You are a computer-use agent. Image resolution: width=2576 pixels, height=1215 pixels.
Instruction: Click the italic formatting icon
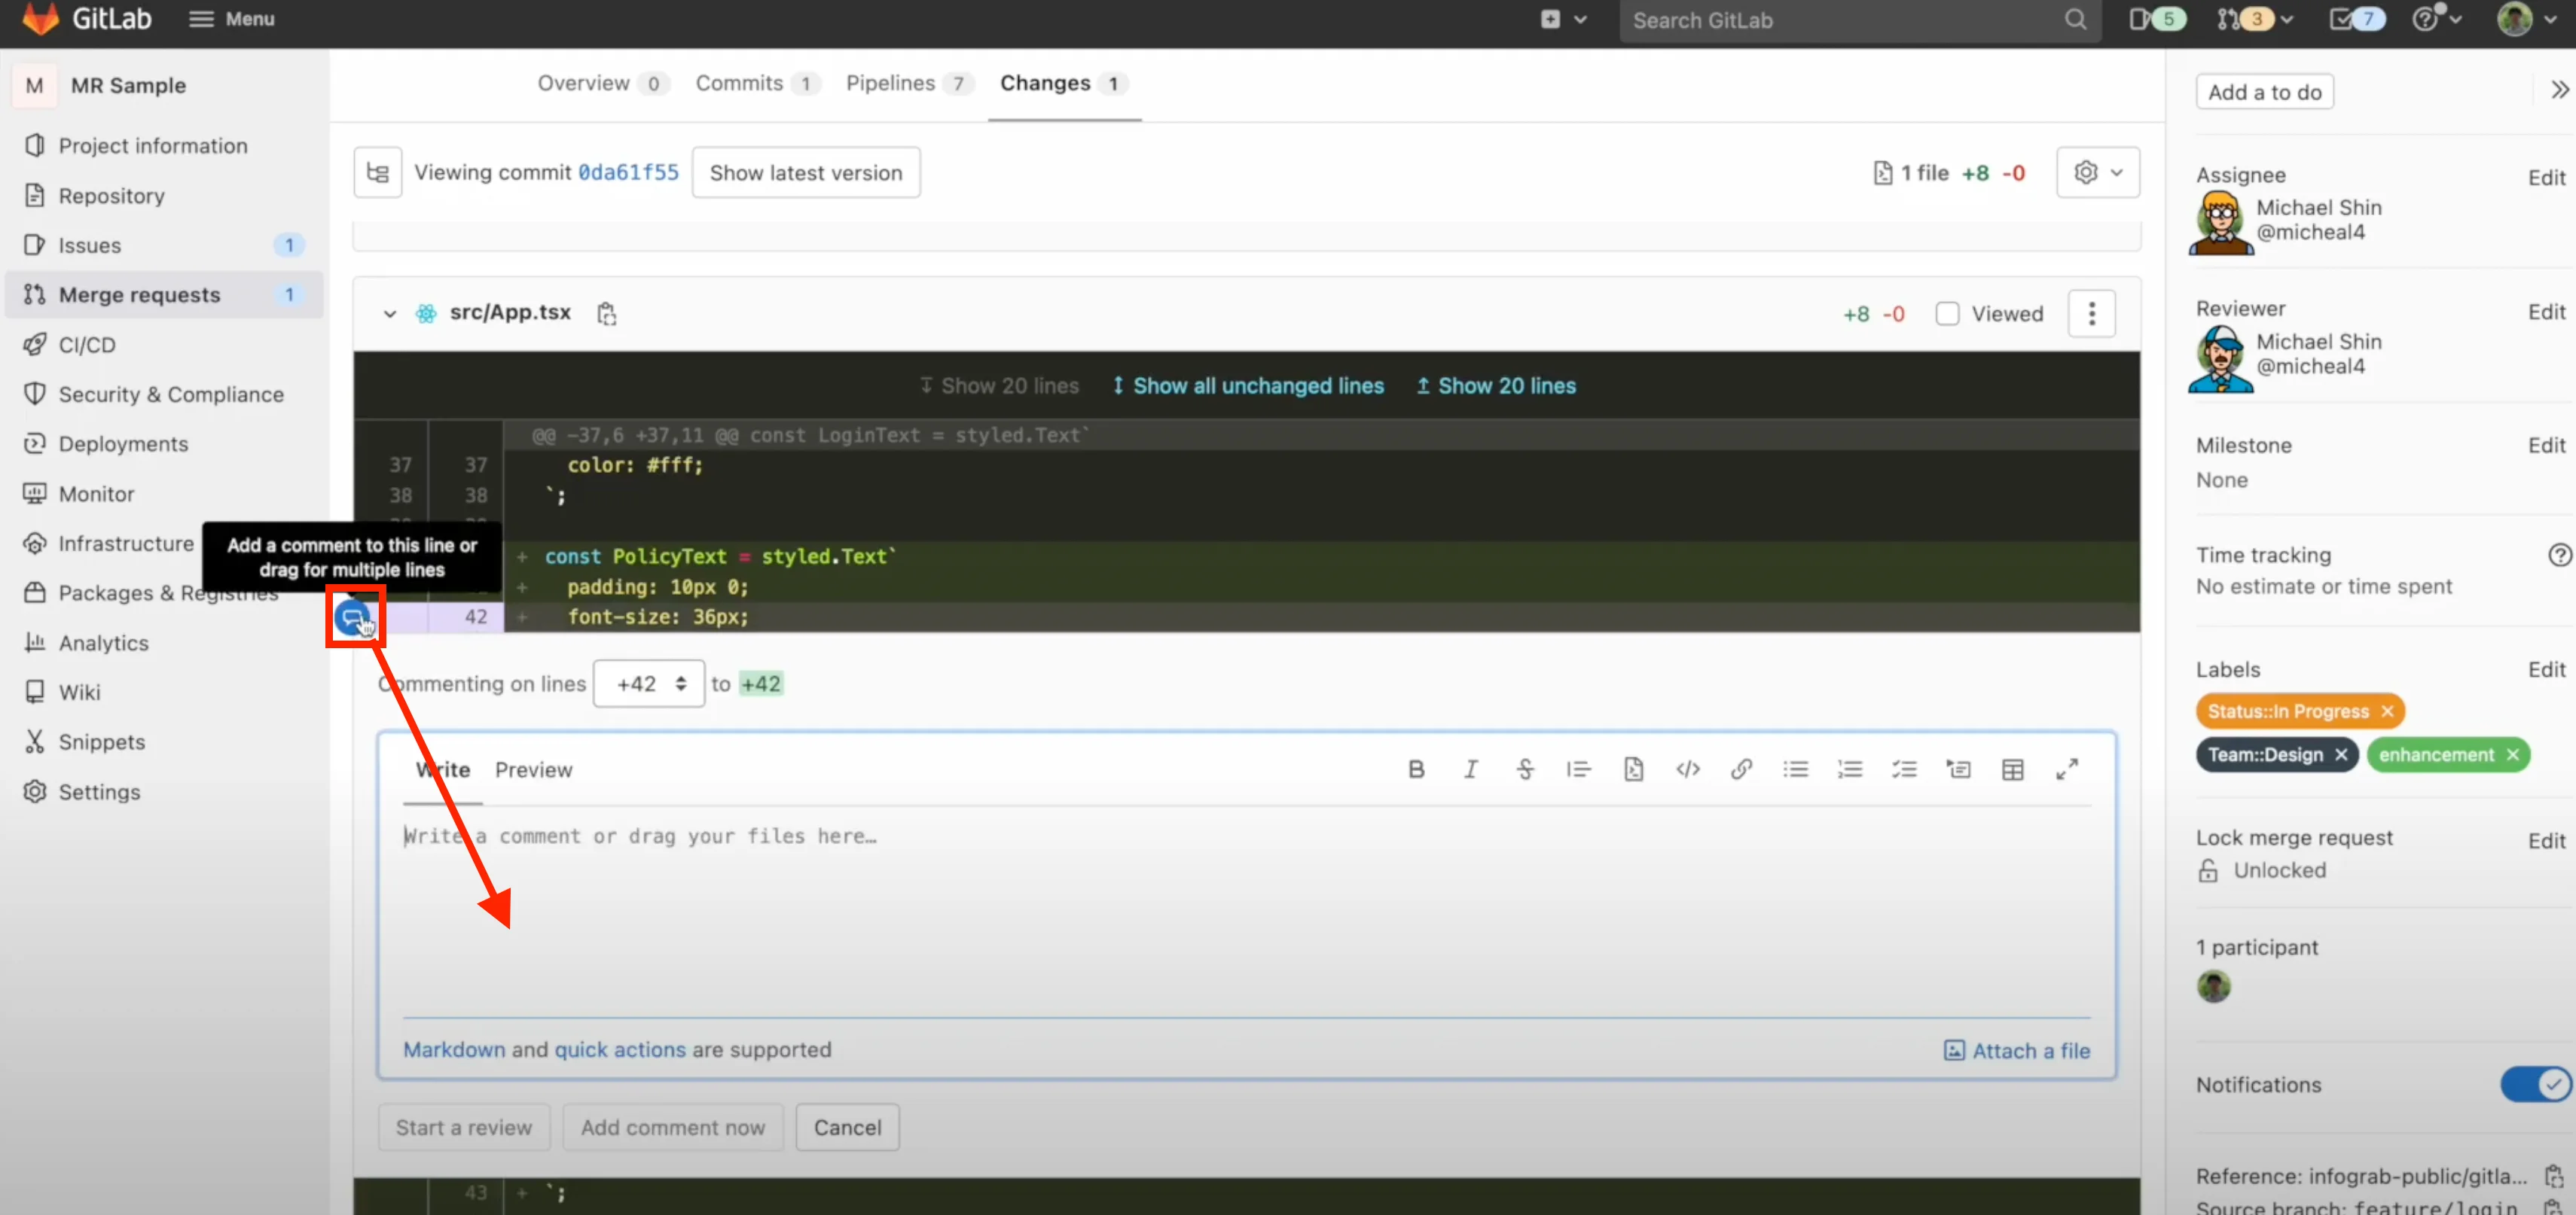[x=1470, y=769]
